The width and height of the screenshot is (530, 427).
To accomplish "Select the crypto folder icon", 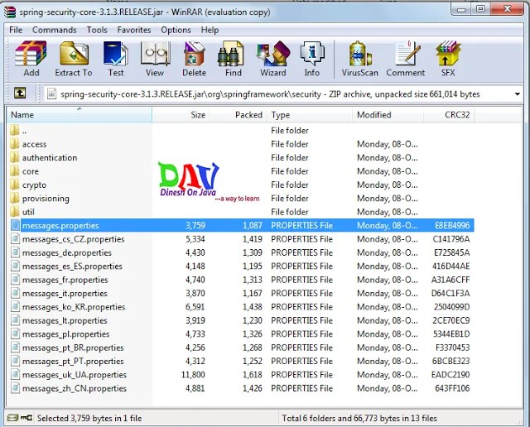I will point(15,185).
